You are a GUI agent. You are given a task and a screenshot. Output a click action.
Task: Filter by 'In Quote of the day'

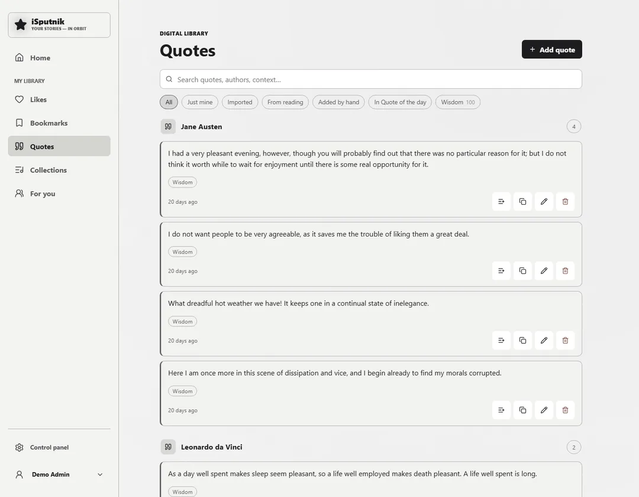[x=400, y=102]
